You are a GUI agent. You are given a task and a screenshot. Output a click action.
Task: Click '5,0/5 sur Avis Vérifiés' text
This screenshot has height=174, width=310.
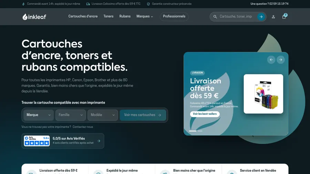pyautogui.click(x=69, y=139)
